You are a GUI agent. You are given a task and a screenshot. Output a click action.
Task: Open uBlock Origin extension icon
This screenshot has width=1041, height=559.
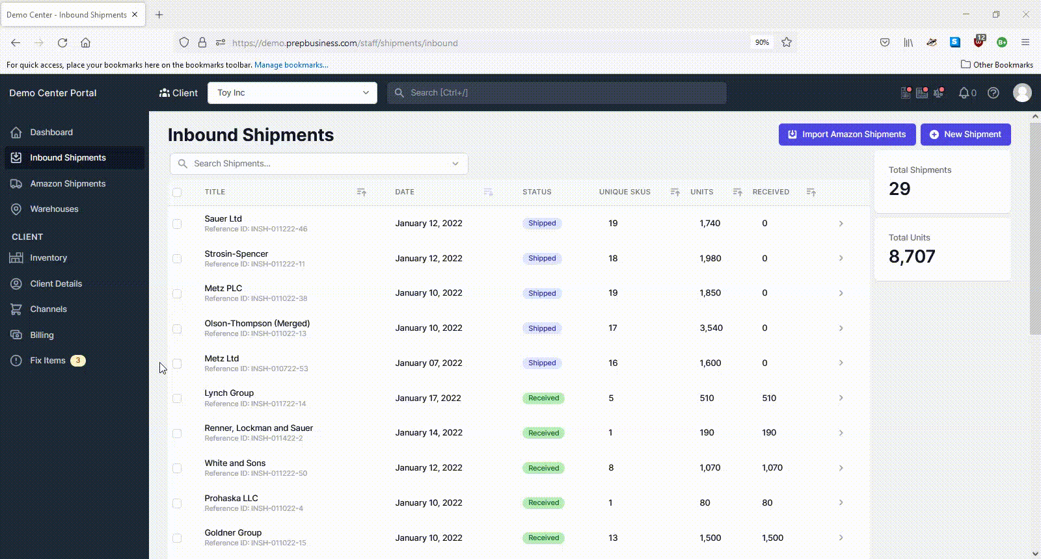[x=979, y=42]
